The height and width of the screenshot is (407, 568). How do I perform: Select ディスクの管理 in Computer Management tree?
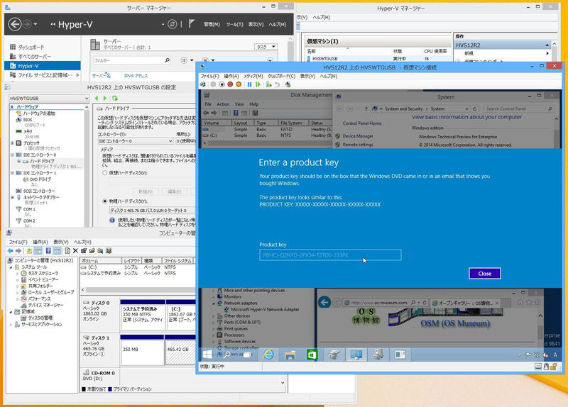(40, 318)
